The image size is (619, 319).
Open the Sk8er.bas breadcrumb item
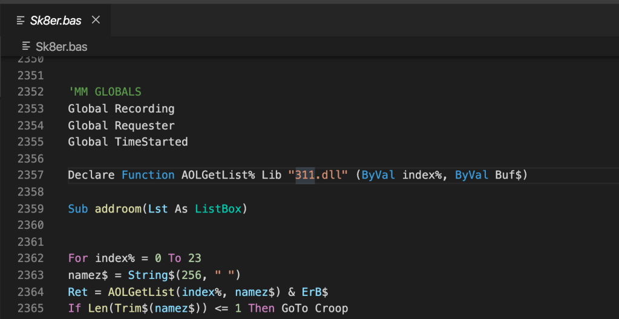61,46
